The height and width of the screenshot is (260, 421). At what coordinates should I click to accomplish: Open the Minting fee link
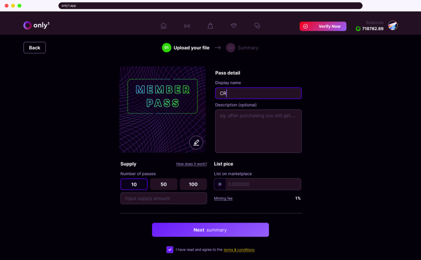[x=223, y=198]
